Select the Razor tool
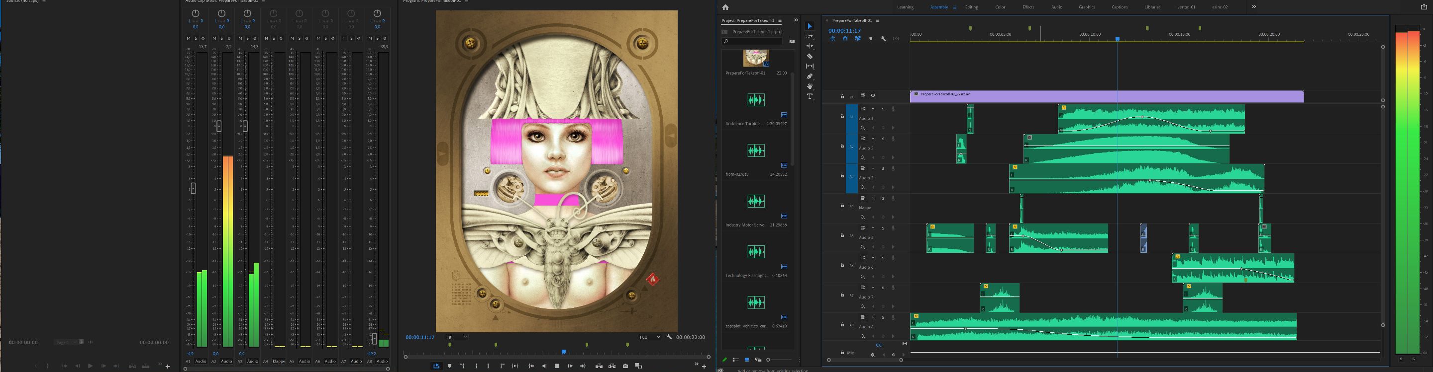 [x=810, y=56]
